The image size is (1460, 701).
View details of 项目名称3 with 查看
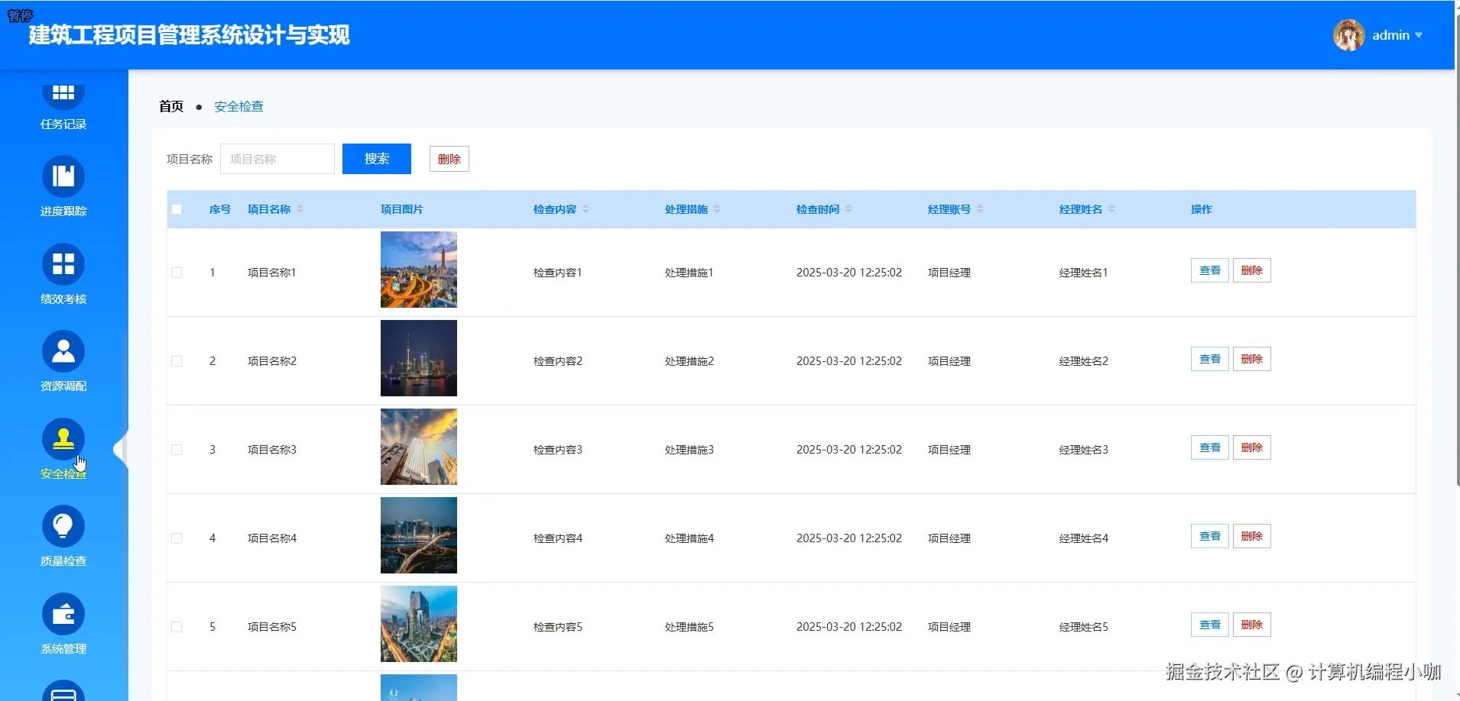(x=1210, y=447)
